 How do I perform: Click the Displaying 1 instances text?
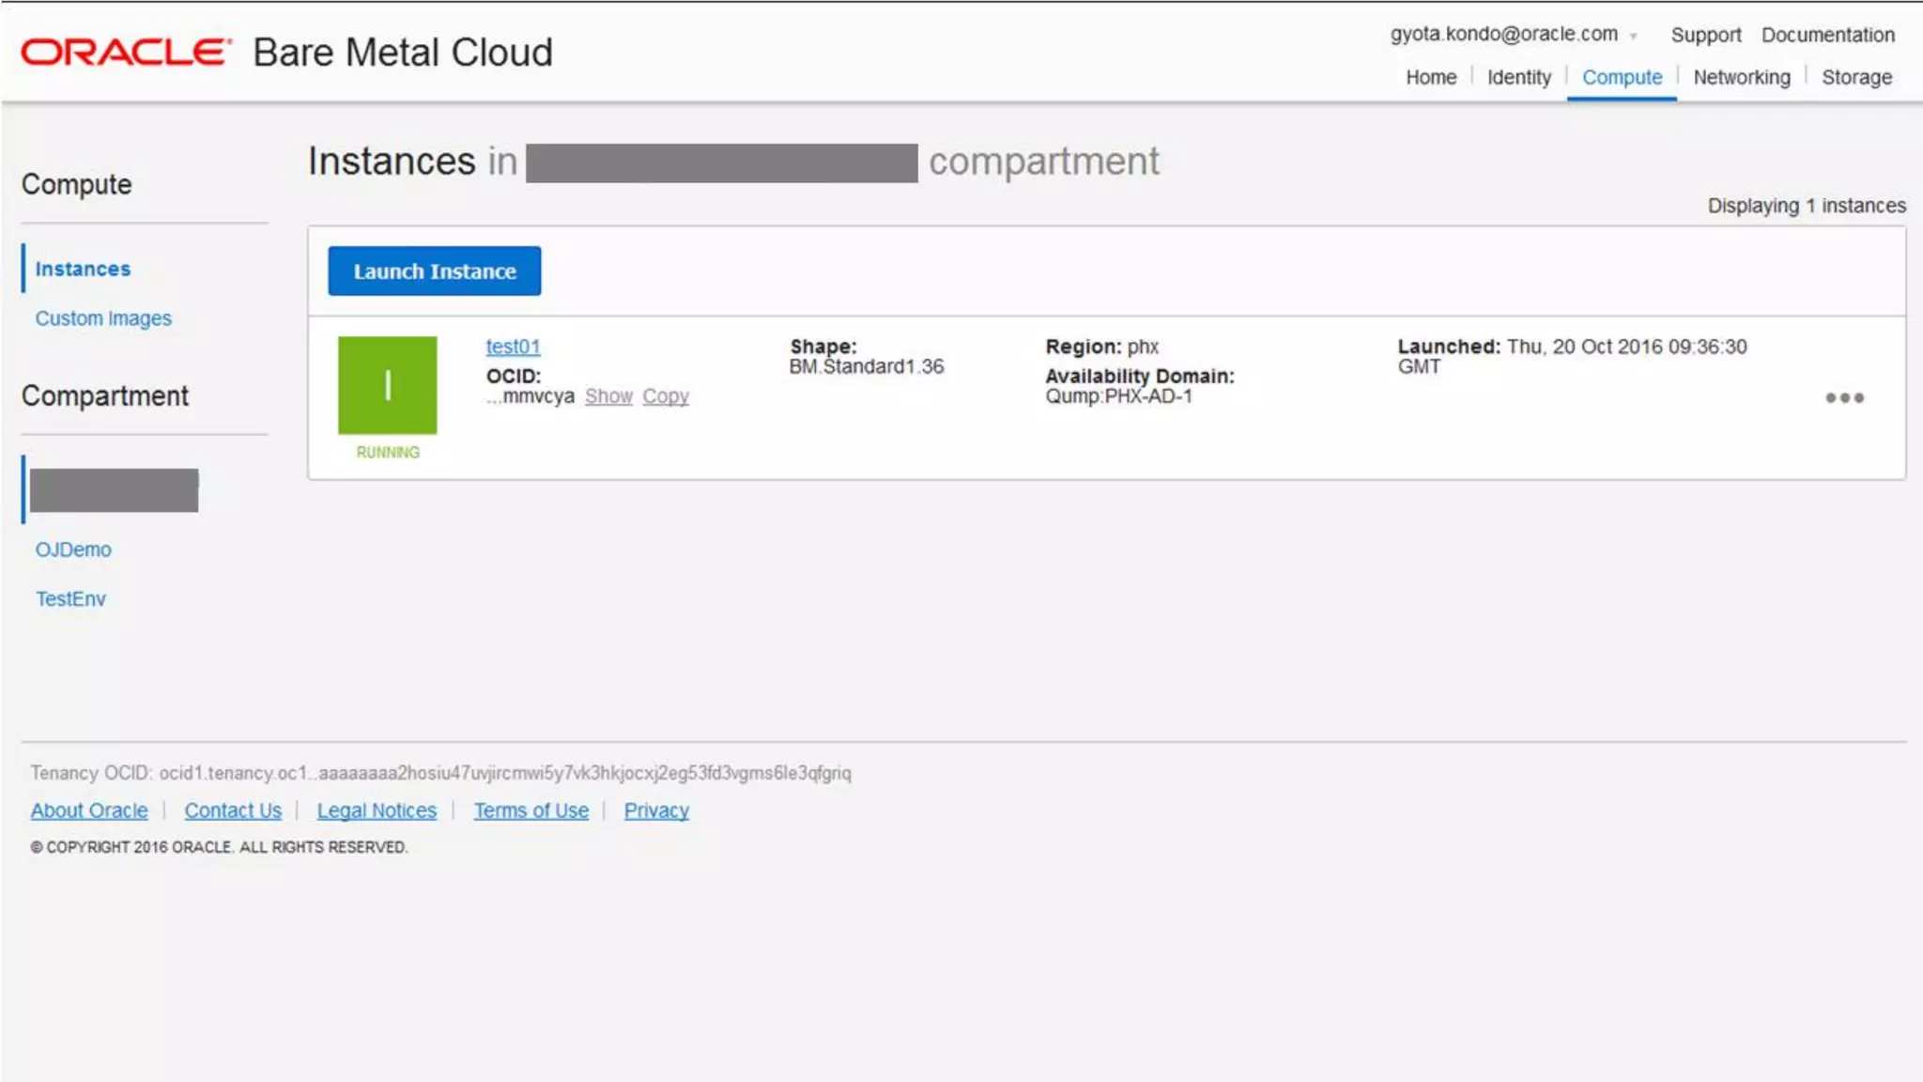pyautogui.click(x=1807, y=206)
